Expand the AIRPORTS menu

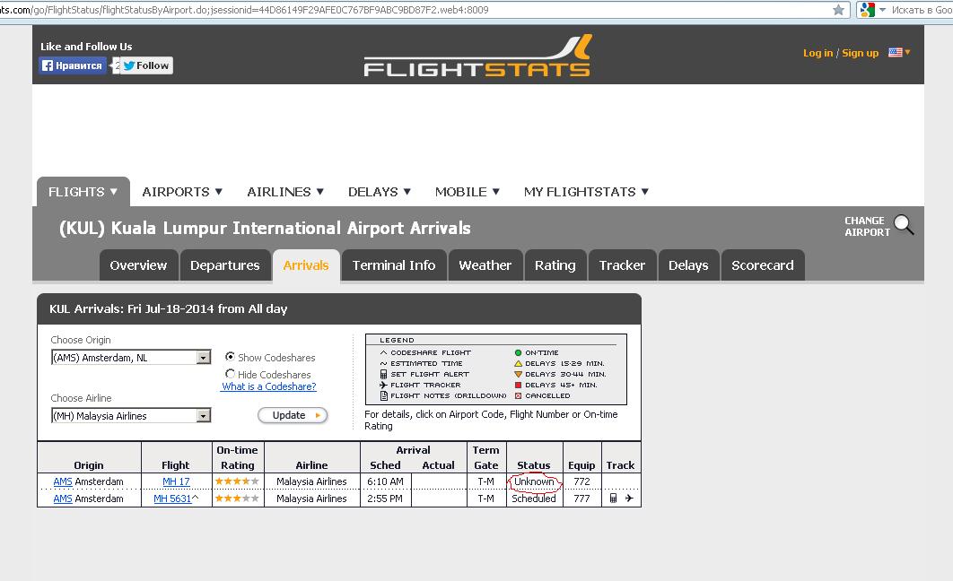pyautogui.click(x=182, y=192)
